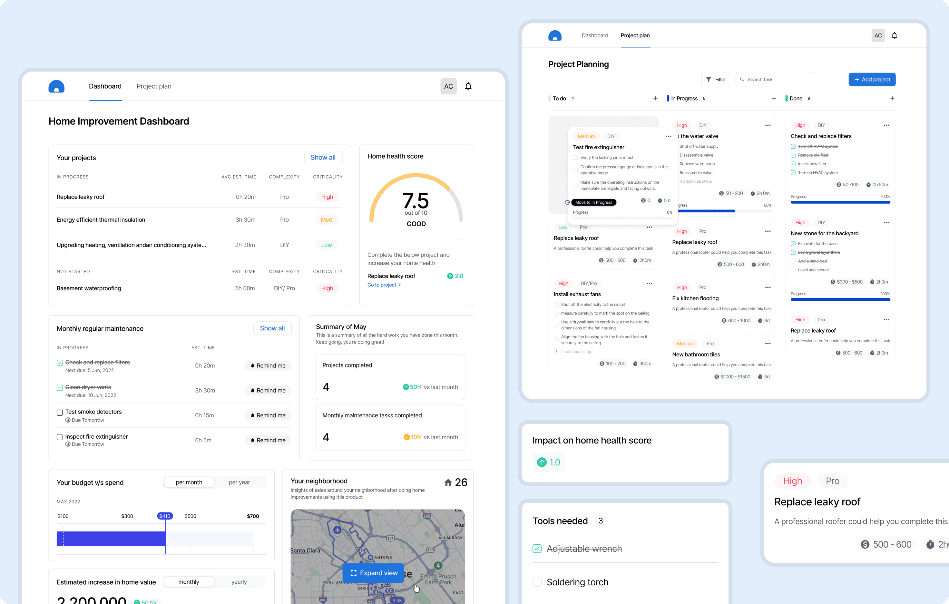Screen dimensions: 949x604
Task: Open the Filter dropdown in Project Planning
Action: [x=716, y=80]
